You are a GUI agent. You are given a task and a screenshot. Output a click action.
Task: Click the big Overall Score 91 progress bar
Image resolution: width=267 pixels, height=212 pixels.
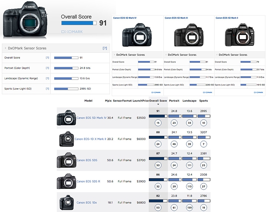(x=79, y=23)
